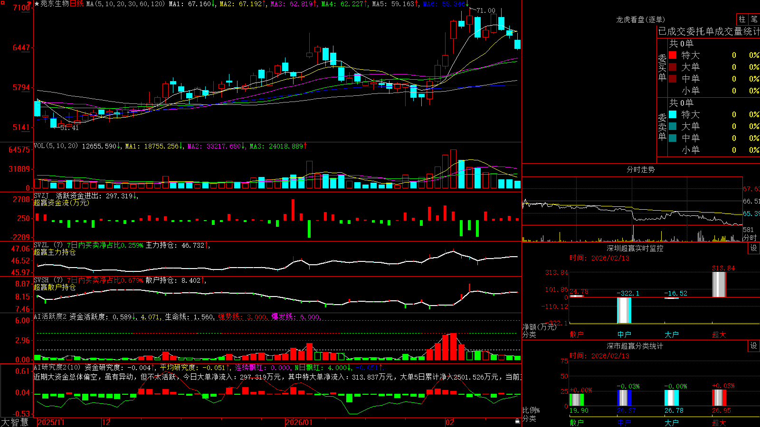Click the 中户 bar labeled -322.1
The width and height of the screenshot is (760, 427).
(x=624, y=310)
